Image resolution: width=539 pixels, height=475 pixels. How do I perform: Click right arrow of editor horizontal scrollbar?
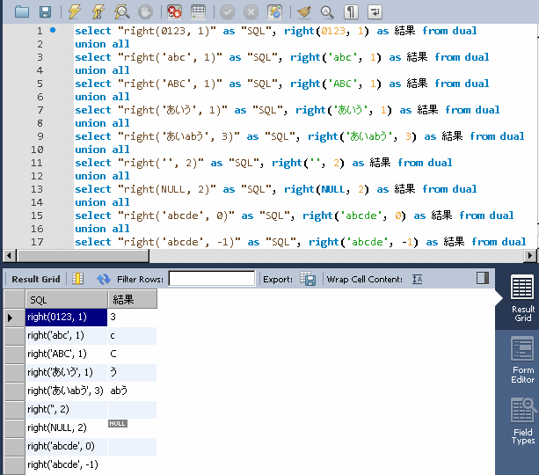click(529, 256)
